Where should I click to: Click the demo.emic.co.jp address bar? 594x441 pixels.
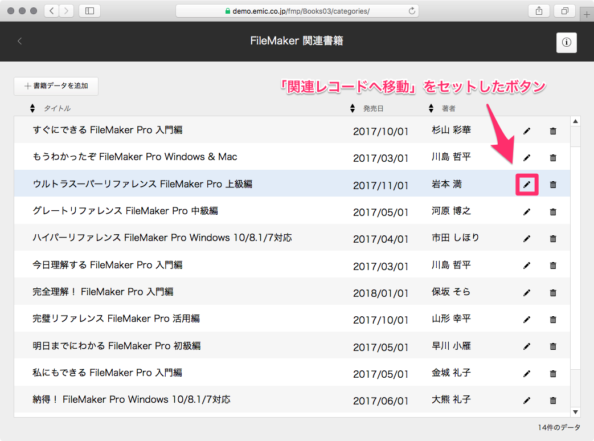click(297, 11)
